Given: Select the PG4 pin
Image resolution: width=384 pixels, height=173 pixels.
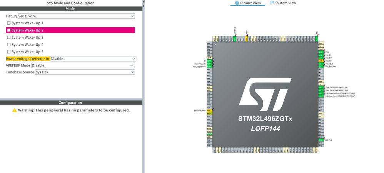Looking at the screenshot, I should pos(321,99).
